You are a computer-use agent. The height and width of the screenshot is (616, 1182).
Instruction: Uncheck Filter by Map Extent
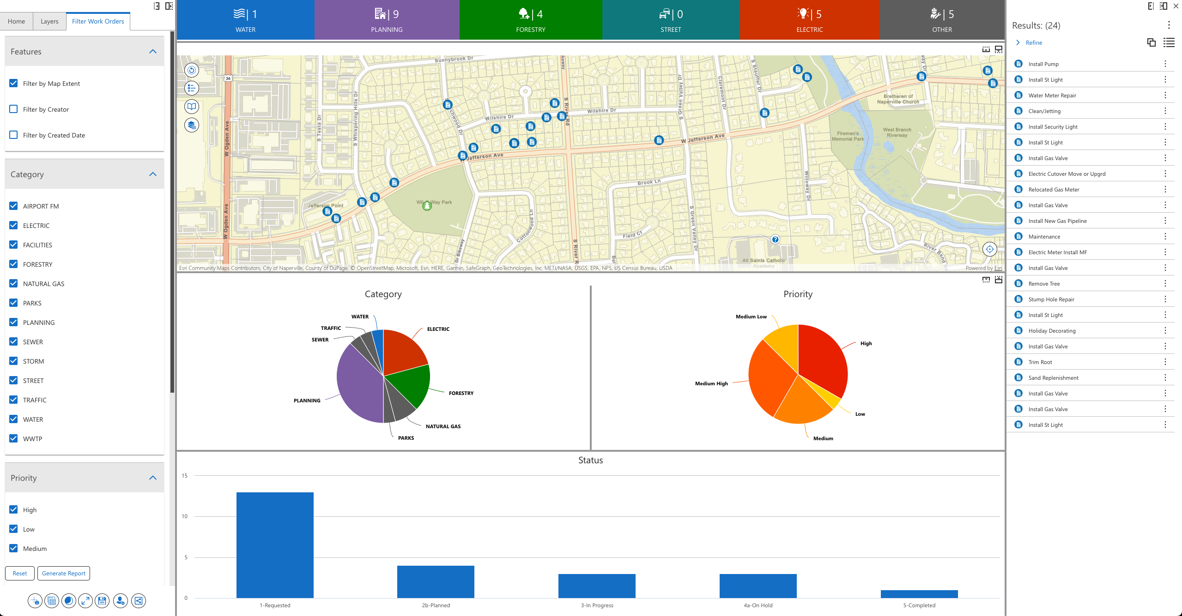14,84
